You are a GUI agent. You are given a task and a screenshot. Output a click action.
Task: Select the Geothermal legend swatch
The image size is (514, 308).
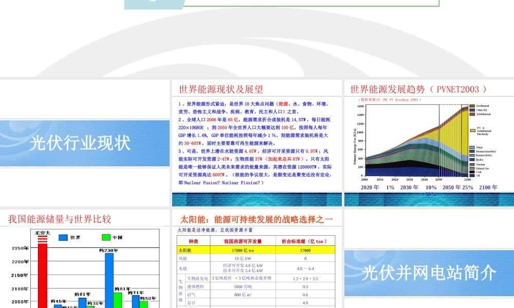click(x=472, y=106)
